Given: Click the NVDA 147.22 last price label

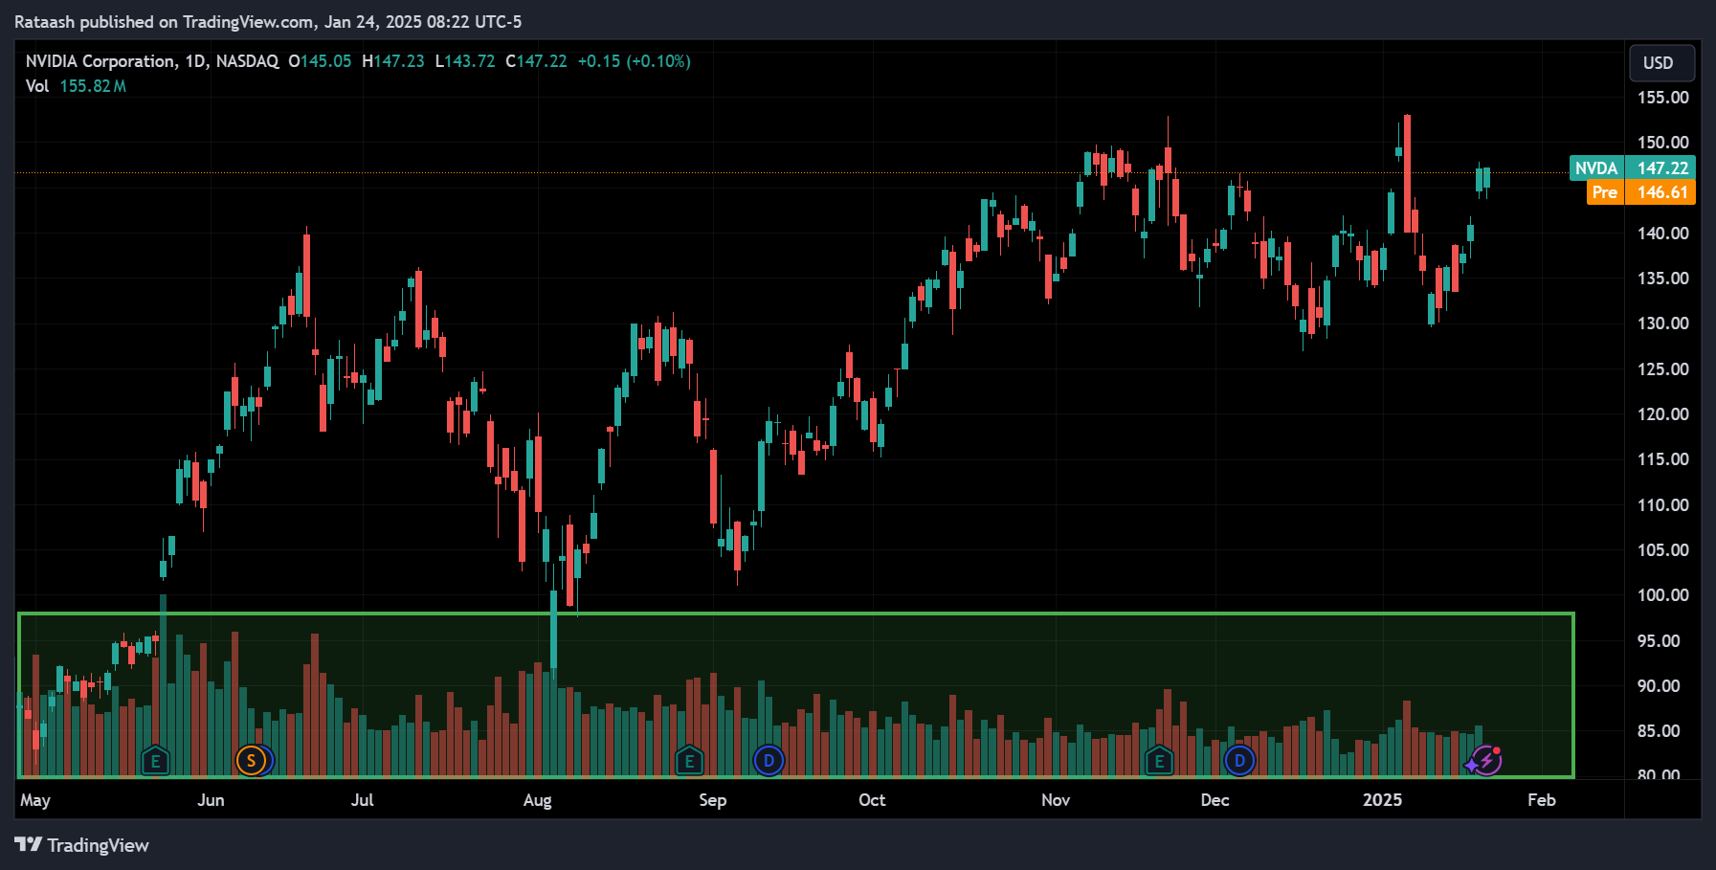Looking at the screenshot, I should coord(1633,167).
